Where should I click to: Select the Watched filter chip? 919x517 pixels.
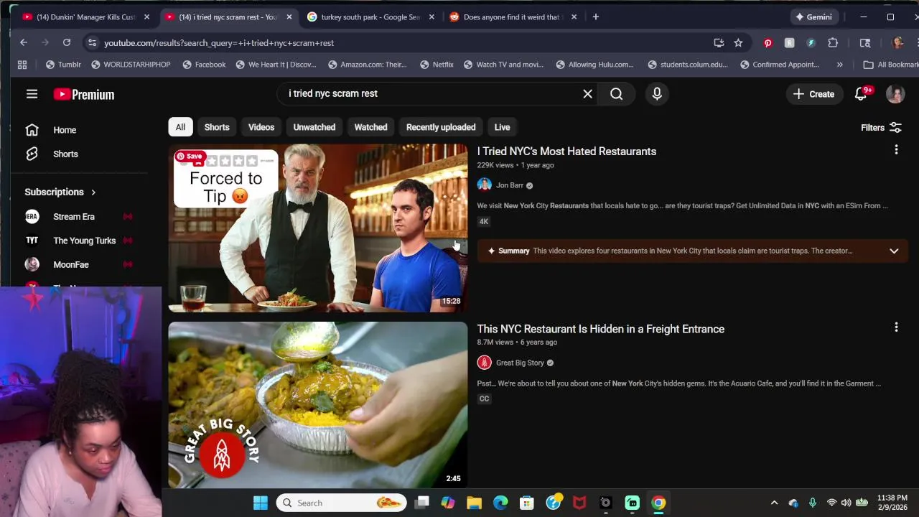370,127
